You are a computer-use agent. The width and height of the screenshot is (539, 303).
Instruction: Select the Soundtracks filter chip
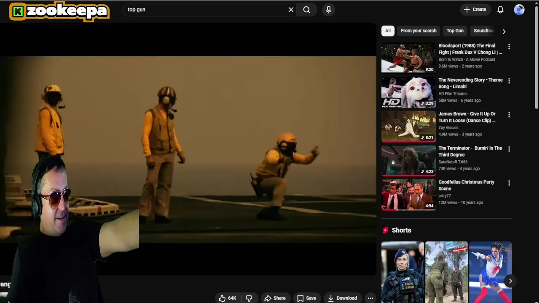(483, 31)
